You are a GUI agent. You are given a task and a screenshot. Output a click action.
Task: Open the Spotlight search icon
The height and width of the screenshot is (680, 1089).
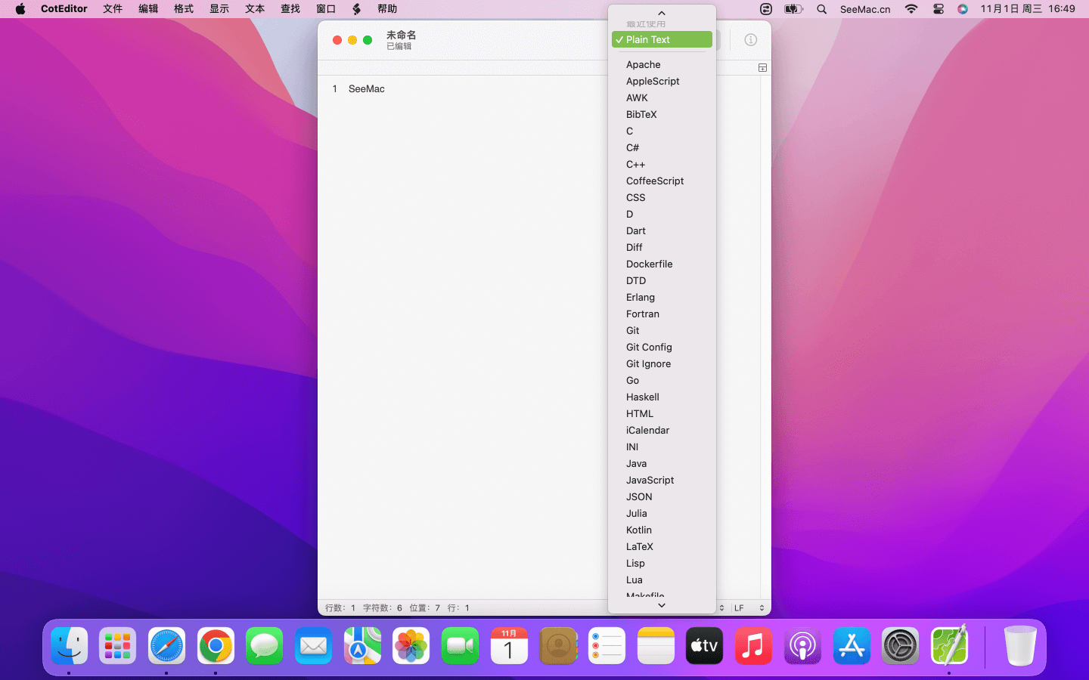tap(821, 9)
